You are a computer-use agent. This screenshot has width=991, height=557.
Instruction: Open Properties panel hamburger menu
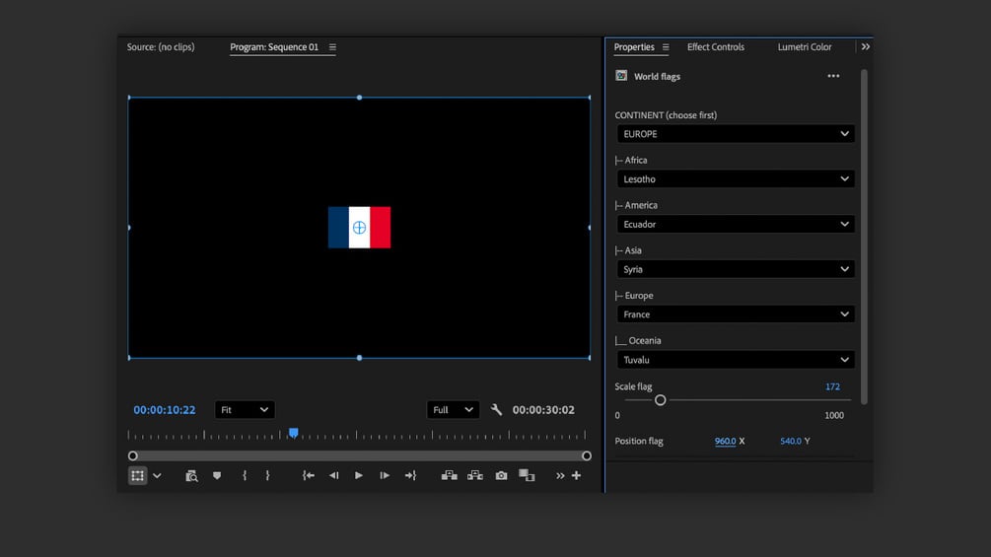pyautogui.click(x=666, y=46)
